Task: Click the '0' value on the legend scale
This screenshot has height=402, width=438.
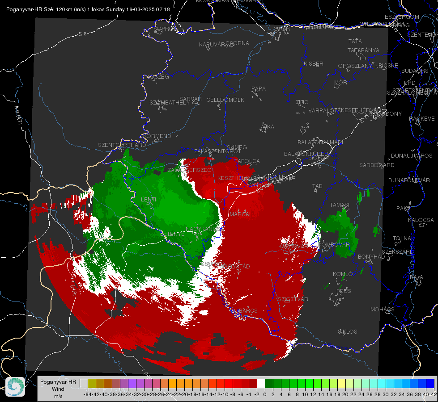Action: pyautogui.click(x=265, y=394)
